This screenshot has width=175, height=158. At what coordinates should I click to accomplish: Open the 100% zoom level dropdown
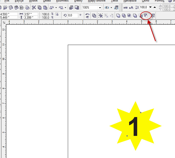pos(100,8)
